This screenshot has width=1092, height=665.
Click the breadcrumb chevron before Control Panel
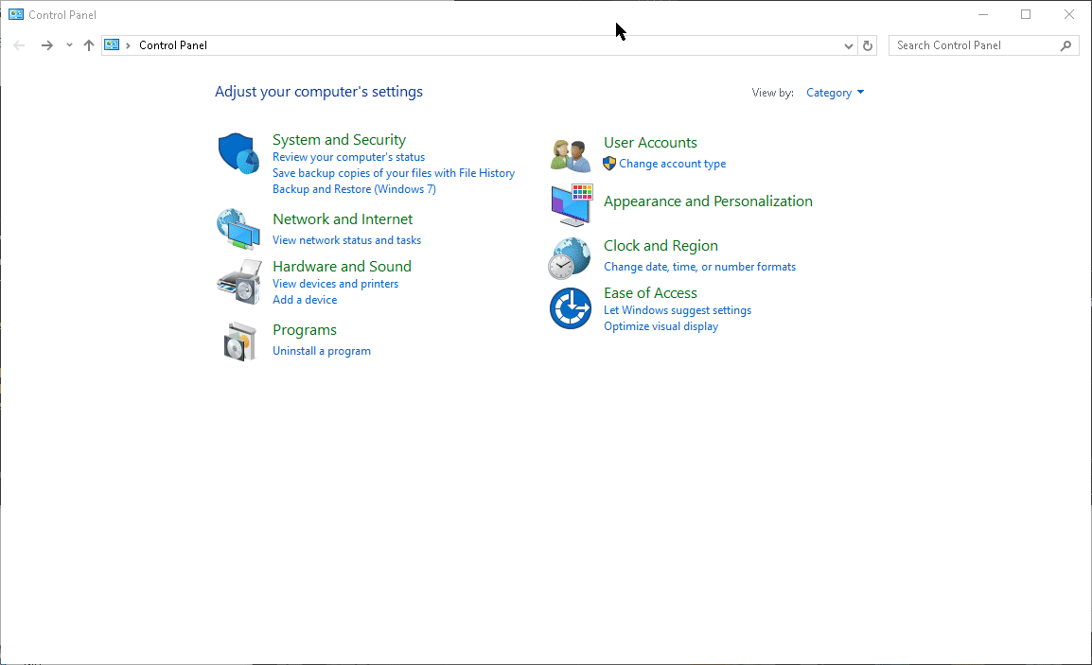click(x=128, y=45)
